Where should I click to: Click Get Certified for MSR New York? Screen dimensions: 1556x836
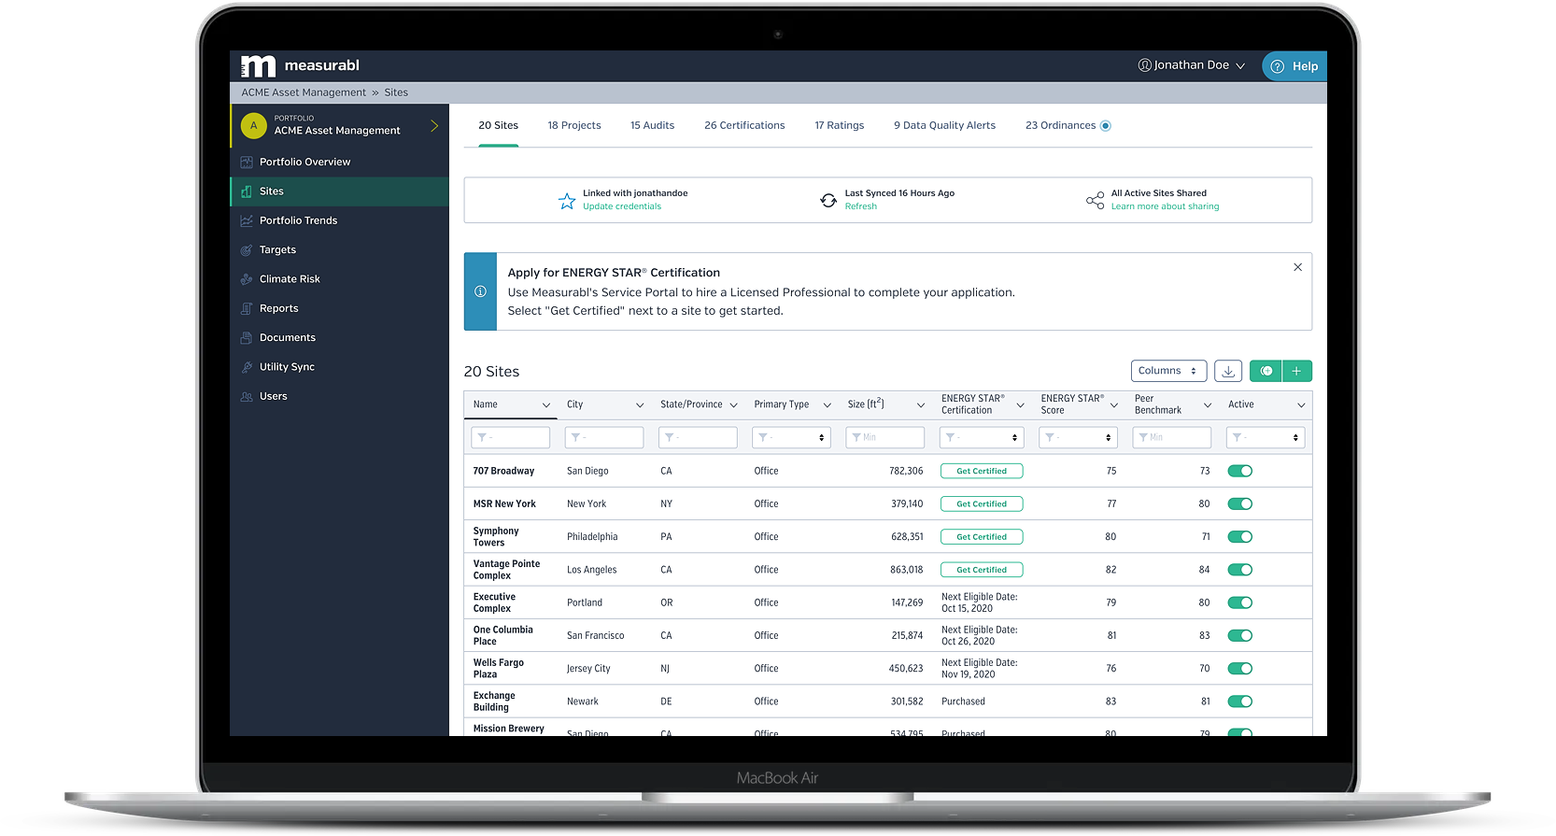coord(982,504)
